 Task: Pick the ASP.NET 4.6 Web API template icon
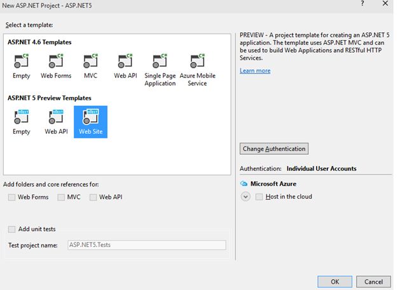[125, 62]
